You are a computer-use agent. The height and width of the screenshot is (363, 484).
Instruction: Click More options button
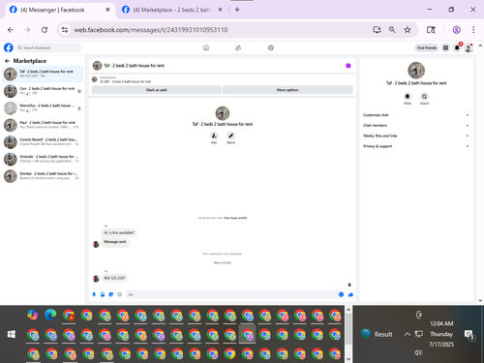pyautogui.click(x=287, y=90)
